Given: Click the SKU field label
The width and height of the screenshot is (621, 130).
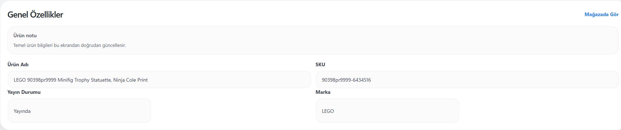Looking at the screenshot, I should point(320,64).
